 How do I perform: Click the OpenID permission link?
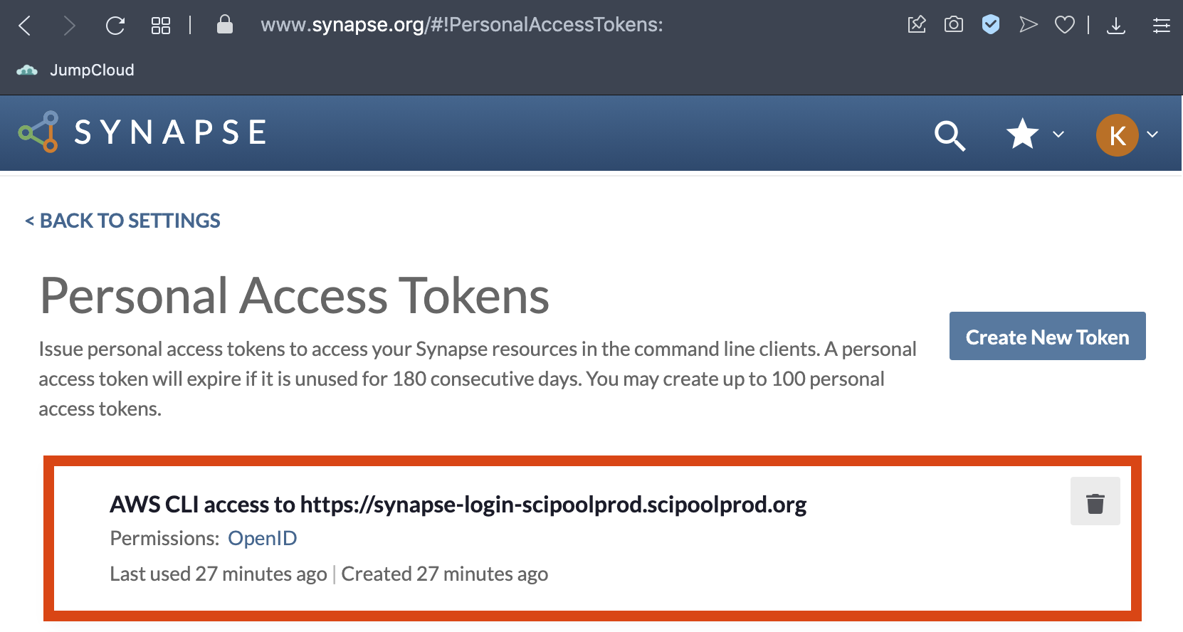[x=262, y=538]
